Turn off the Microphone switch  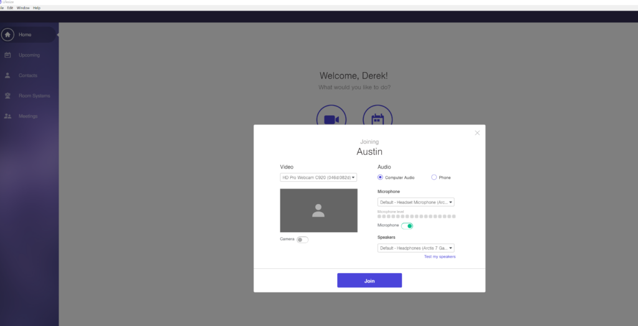(407, 226)
